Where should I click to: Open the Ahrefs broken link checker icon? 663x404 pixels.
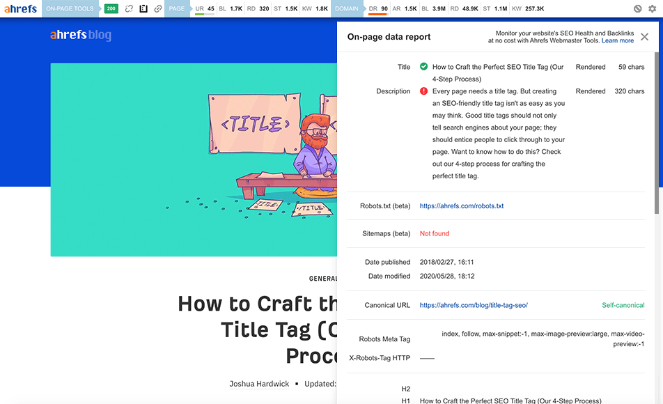tap(127, 9)
